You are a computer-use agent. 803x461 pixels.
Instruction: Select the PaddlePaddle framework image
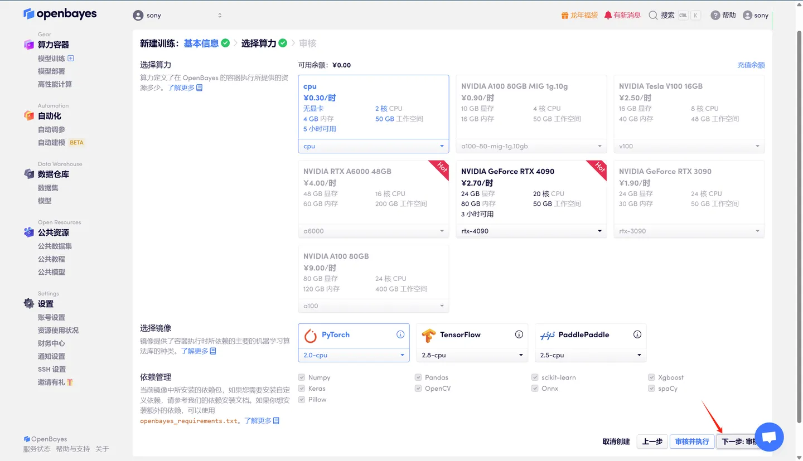[590, 334]
